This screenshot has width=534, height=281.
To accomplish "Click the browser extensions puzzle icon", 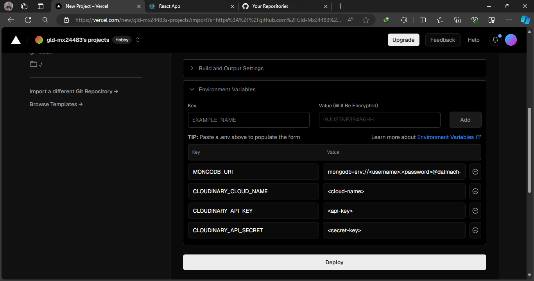I will (x=404, y=20).
